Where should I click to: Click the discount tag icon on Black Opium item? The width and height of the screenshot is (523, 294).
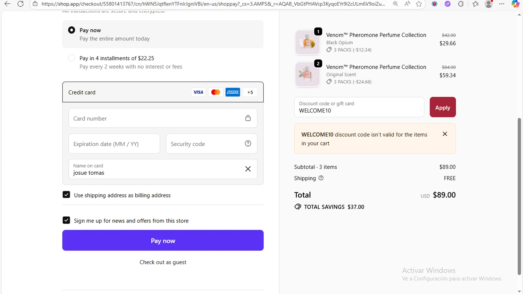click(329, 50)
